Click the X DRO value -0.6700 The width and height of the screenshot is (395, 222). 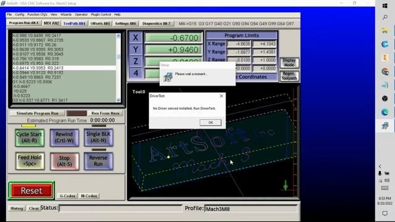174,38
